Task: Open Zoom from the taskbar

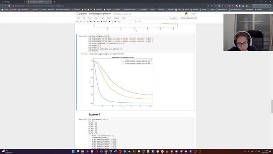Action: click(x=191, y=151)
